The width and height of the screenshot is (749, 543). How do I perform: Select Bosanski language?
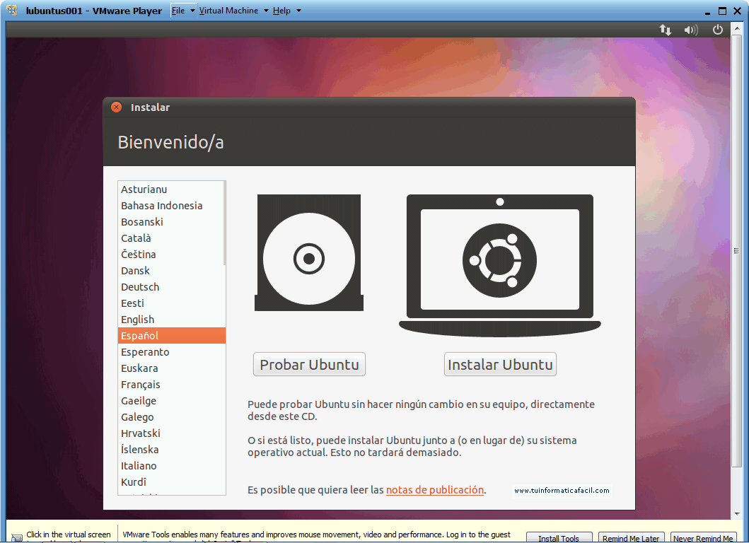point(171,222)
